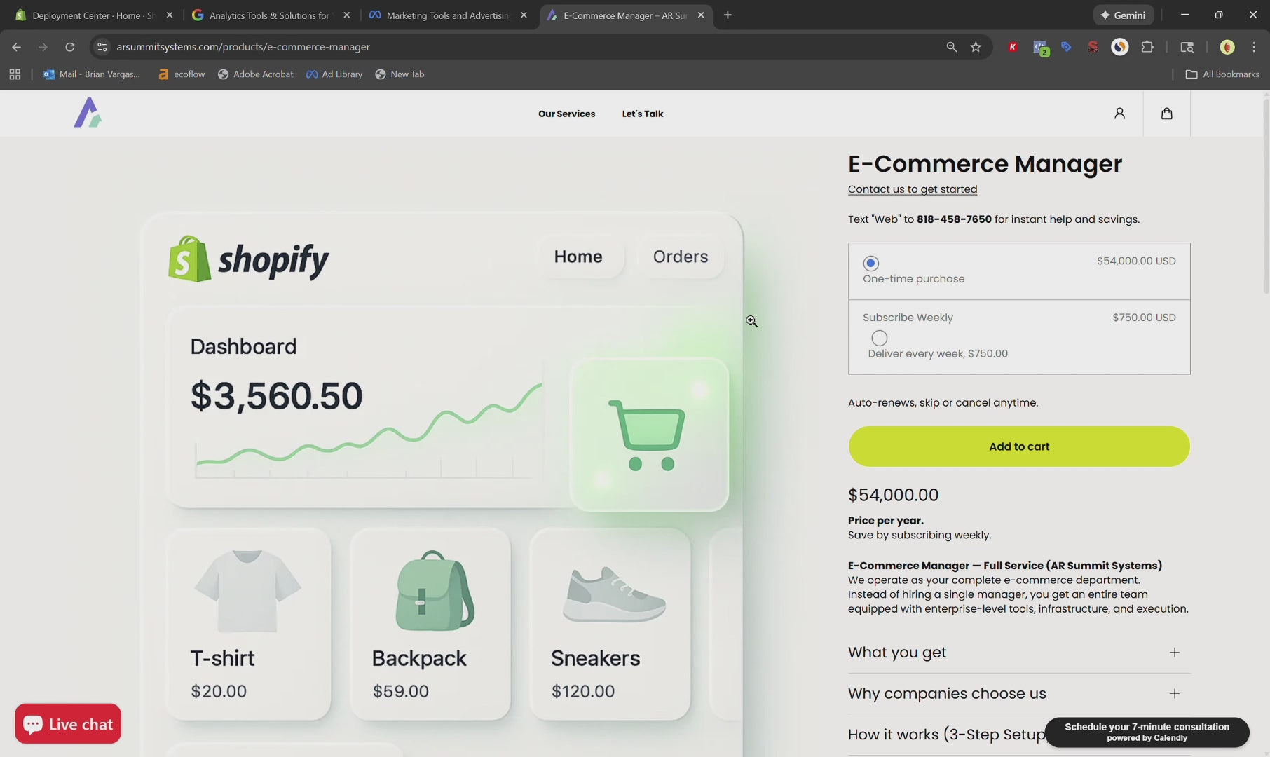Switch to the Deployment Center tab
Screen dimensions: 1270x757
click(94, 15)
